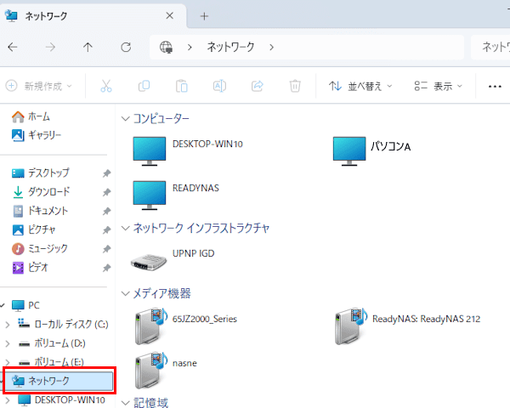
Task: Collapse the 記憶域 group
Action: pyautogui.click(x=125, y=403)
